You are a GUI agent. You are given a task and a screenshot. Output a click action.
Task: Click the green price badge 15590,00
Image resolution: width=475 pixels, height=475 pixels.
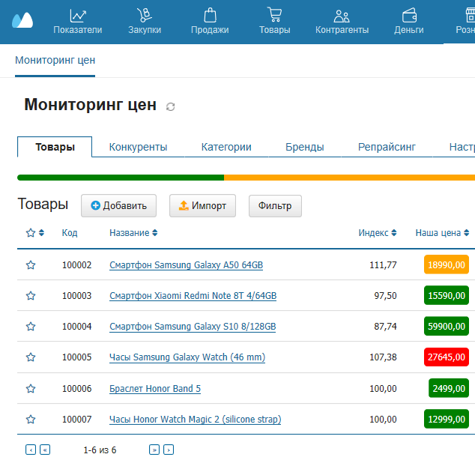(447, 295)
